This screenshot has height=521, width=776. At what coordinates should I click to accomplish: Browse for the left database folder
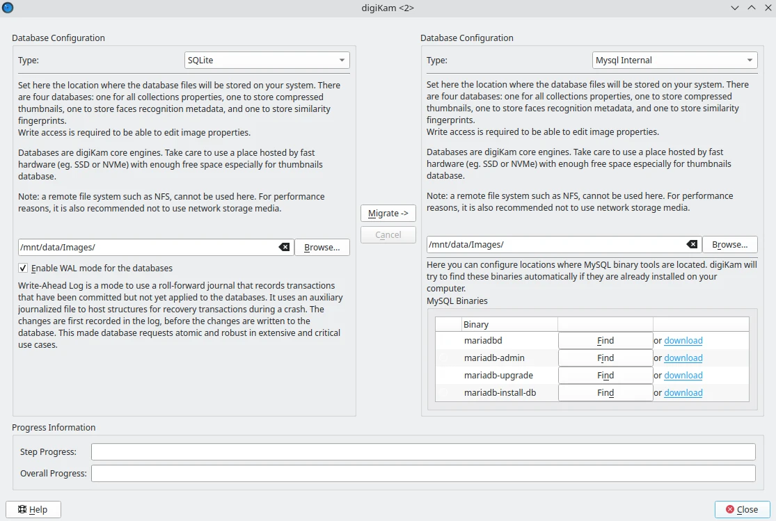point(322,247)
